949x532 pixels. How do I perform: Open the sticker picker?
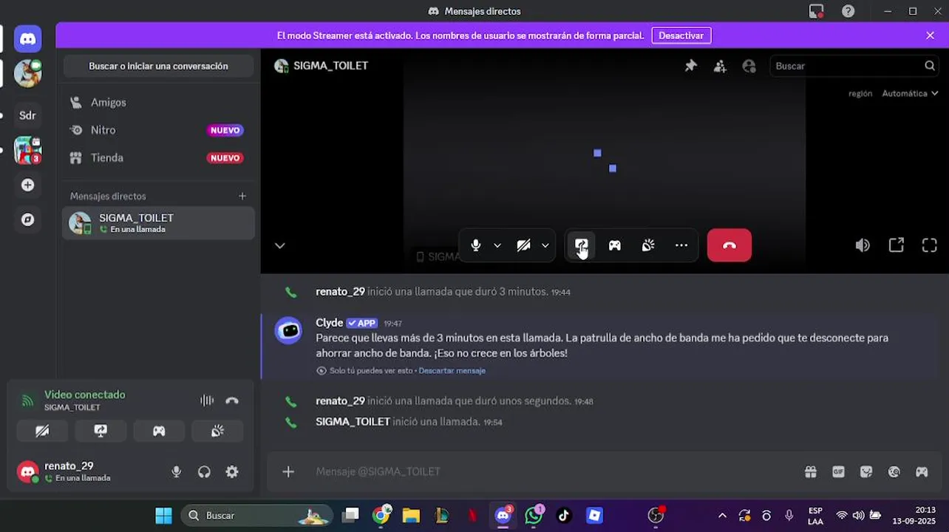pyautogui.click(x=866, y=471)
